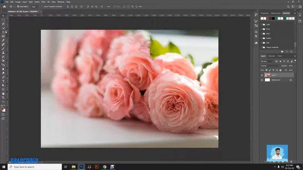Open the Learn lightbulb panel icon
The height and width of the screenshot is (170, 303).
(x=300, y=15)
